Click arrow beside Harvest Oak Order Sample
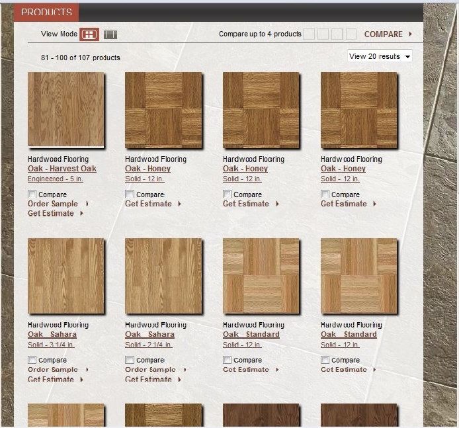 point(87,204)
